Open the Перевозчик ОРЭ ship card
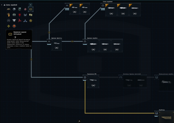The width and height of the screenshot is (174, 123). click(93, 82)
